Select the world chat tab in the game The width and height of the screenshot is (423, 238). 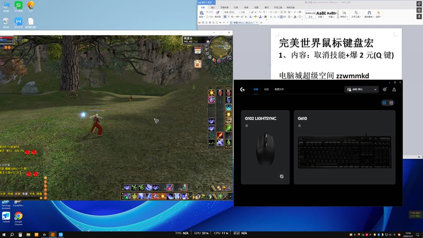pyautogui.click(x=3, y=194)
